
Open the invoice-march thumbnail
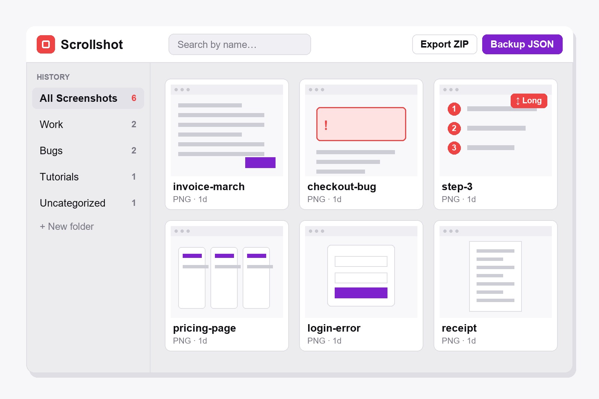click(227, 130)
